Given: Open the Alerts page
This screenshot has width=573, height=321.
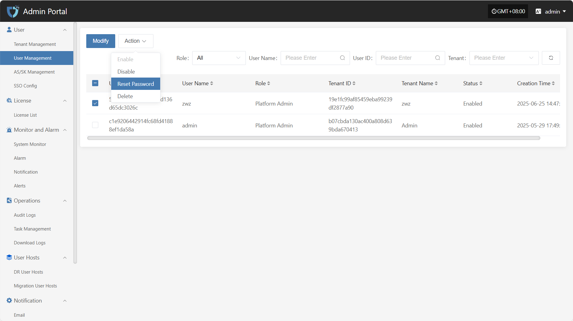Looking at the screenshot, I should click(x=37, y=186).
